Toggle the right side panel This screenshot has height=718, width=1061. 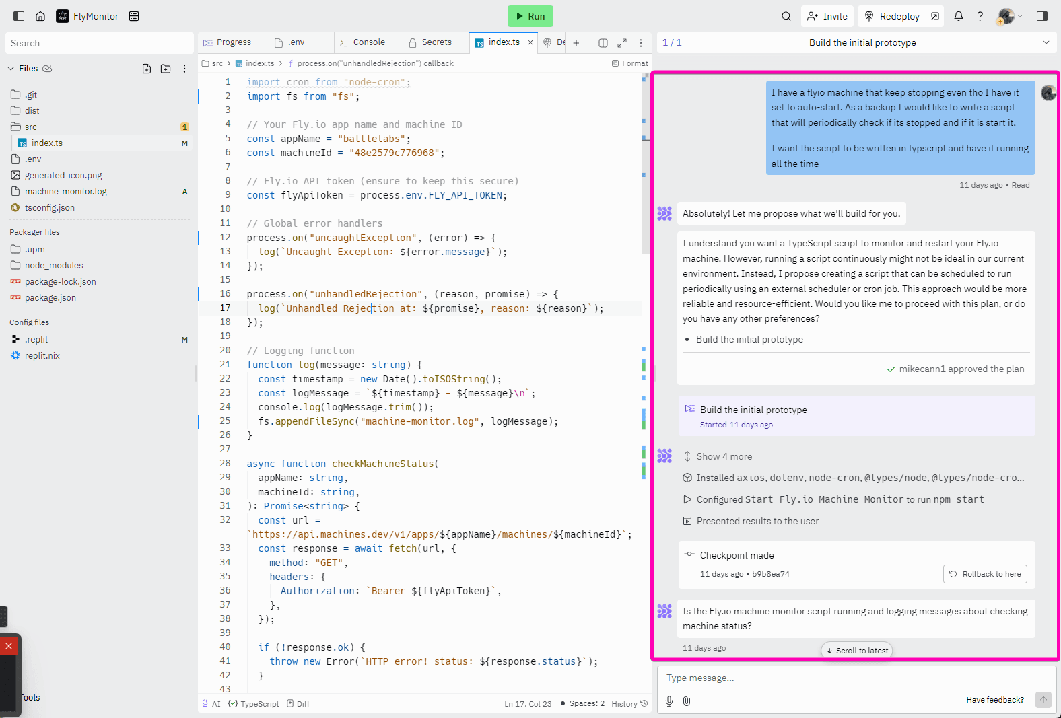point(1042,16)
